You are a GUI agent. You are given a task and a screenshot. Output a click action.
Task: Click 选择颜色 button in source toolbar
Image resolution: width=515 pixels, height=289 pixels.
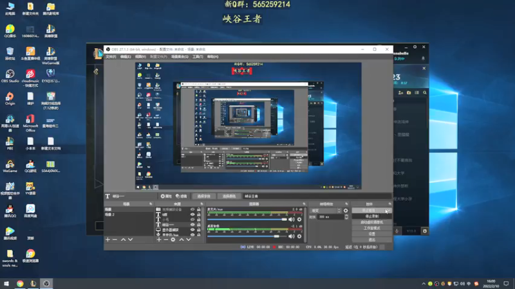click(229, 197)
